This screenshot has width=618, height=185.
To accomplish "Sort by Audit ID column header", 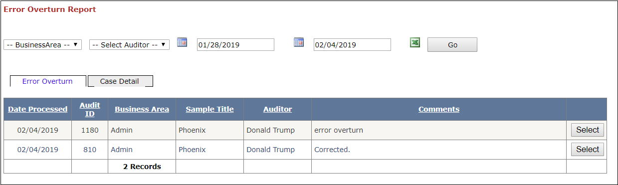I will [90, 109].
